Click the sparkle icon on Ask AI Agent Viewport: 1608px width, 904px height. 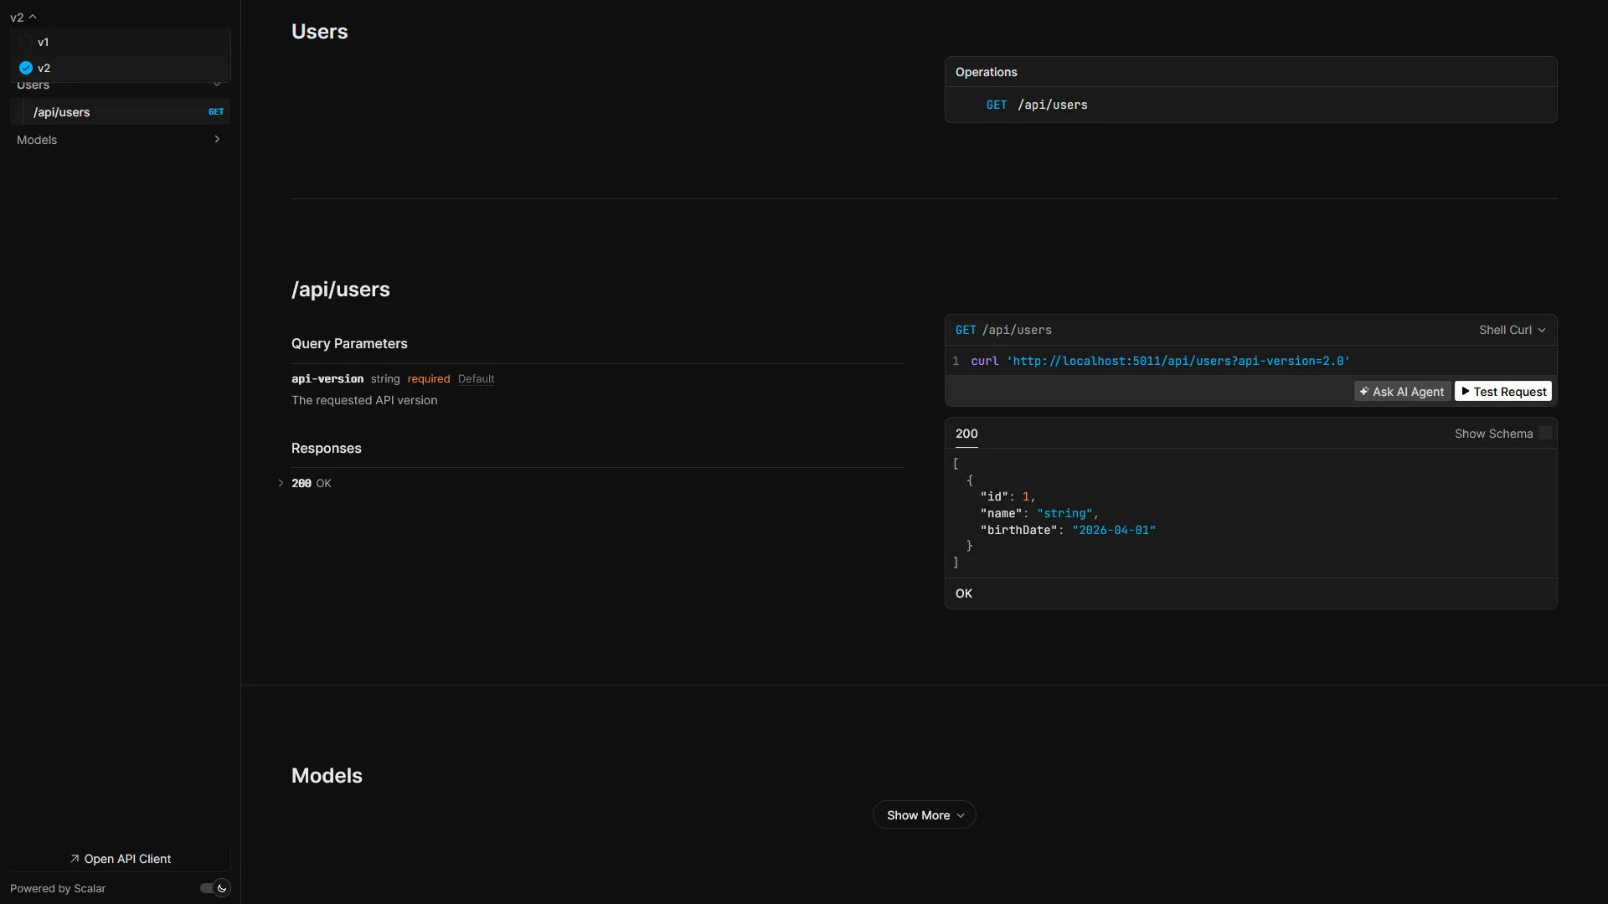1363,391
